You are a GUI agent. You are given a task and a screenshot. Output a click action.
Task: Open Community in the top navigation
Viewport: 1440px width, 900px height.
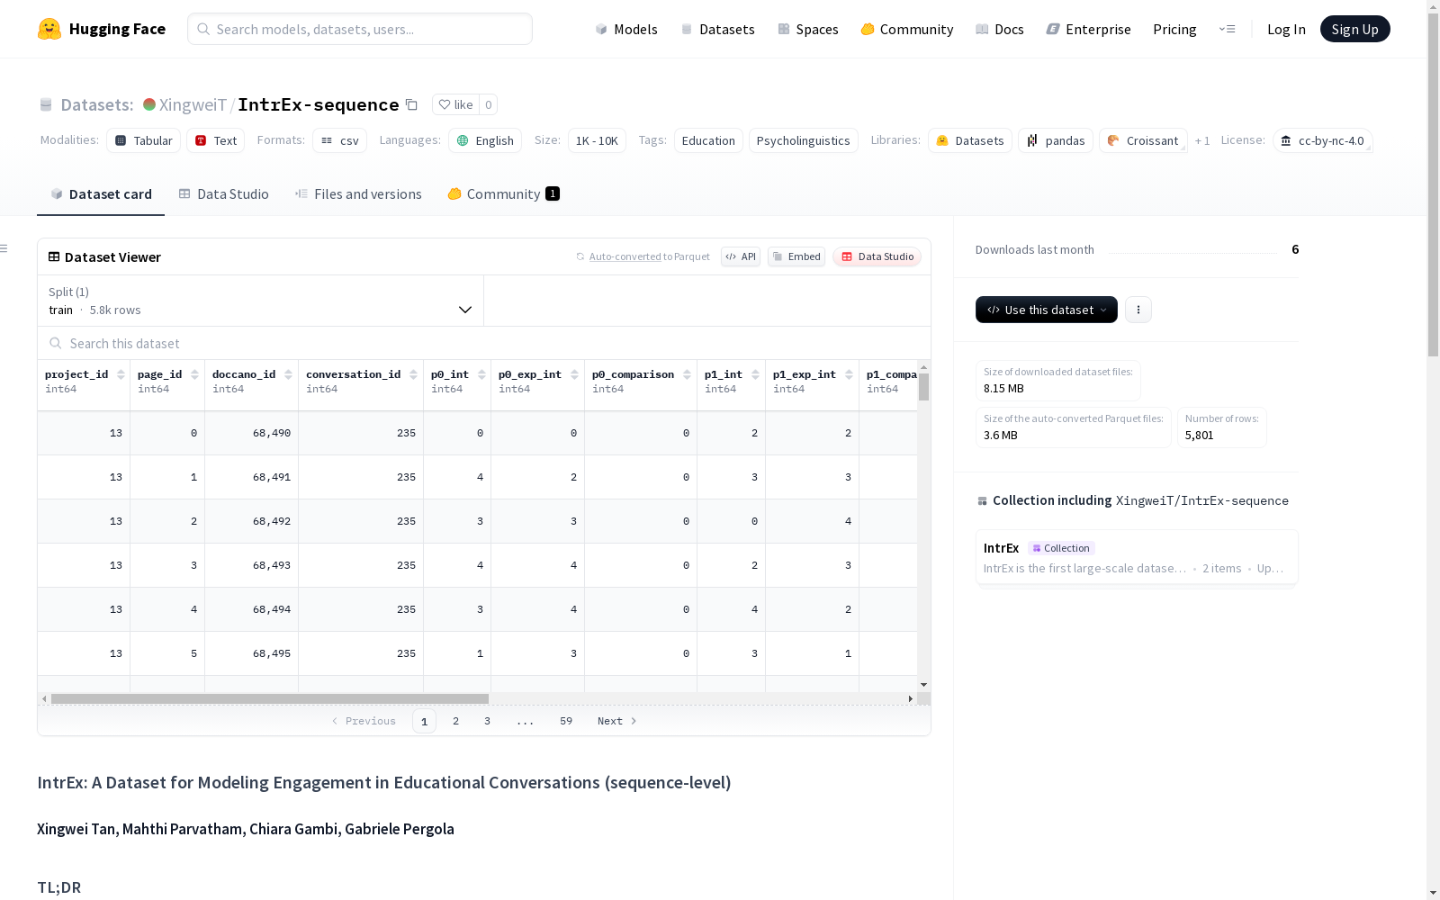[x=907, y=29]
